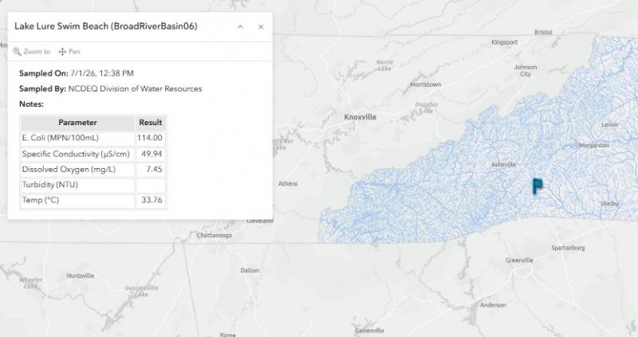Click the Asheville label on the map

coord(503,165)
